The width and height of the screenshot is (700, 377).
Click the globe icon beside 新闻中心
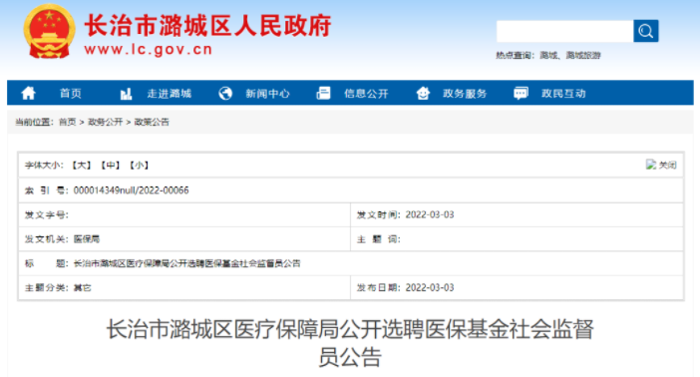(225, 94)
